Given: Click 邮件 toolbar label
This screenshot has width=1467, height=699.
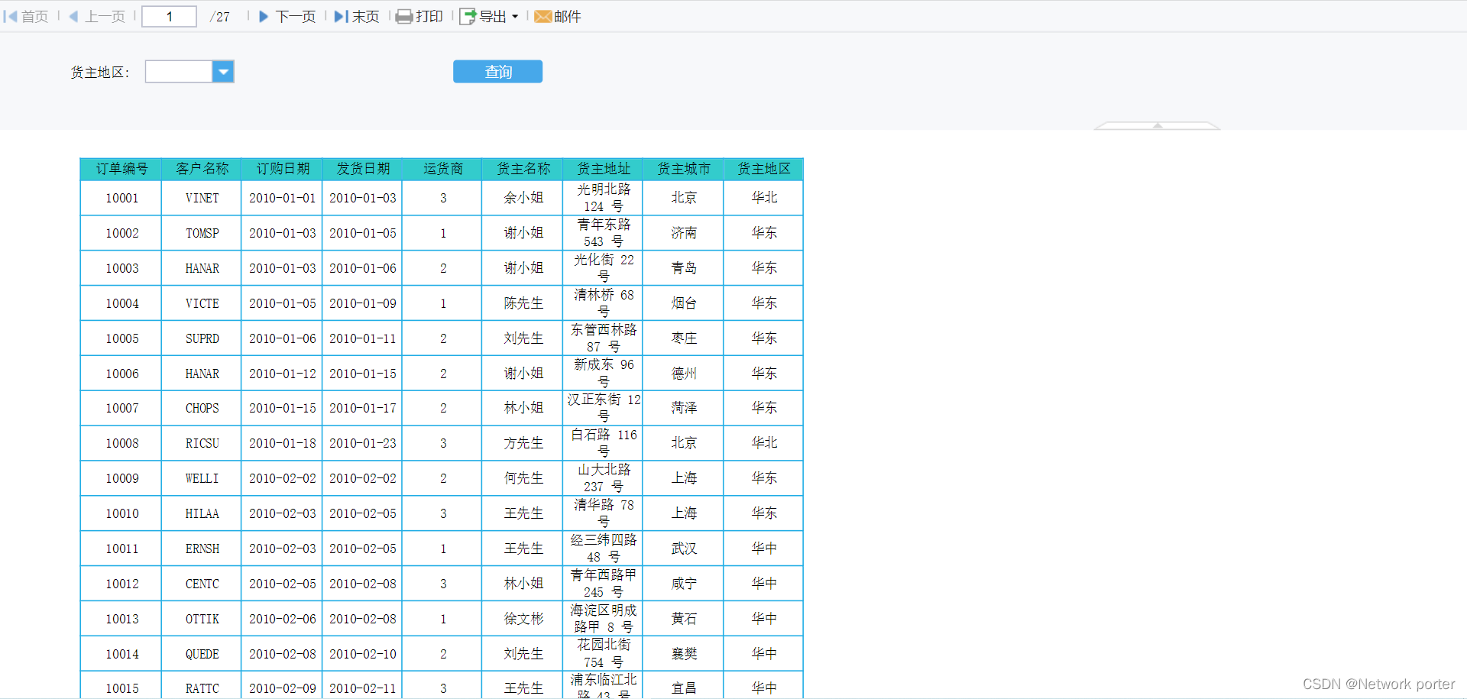Looking at the screenshot, I should (x=568, y=17).
